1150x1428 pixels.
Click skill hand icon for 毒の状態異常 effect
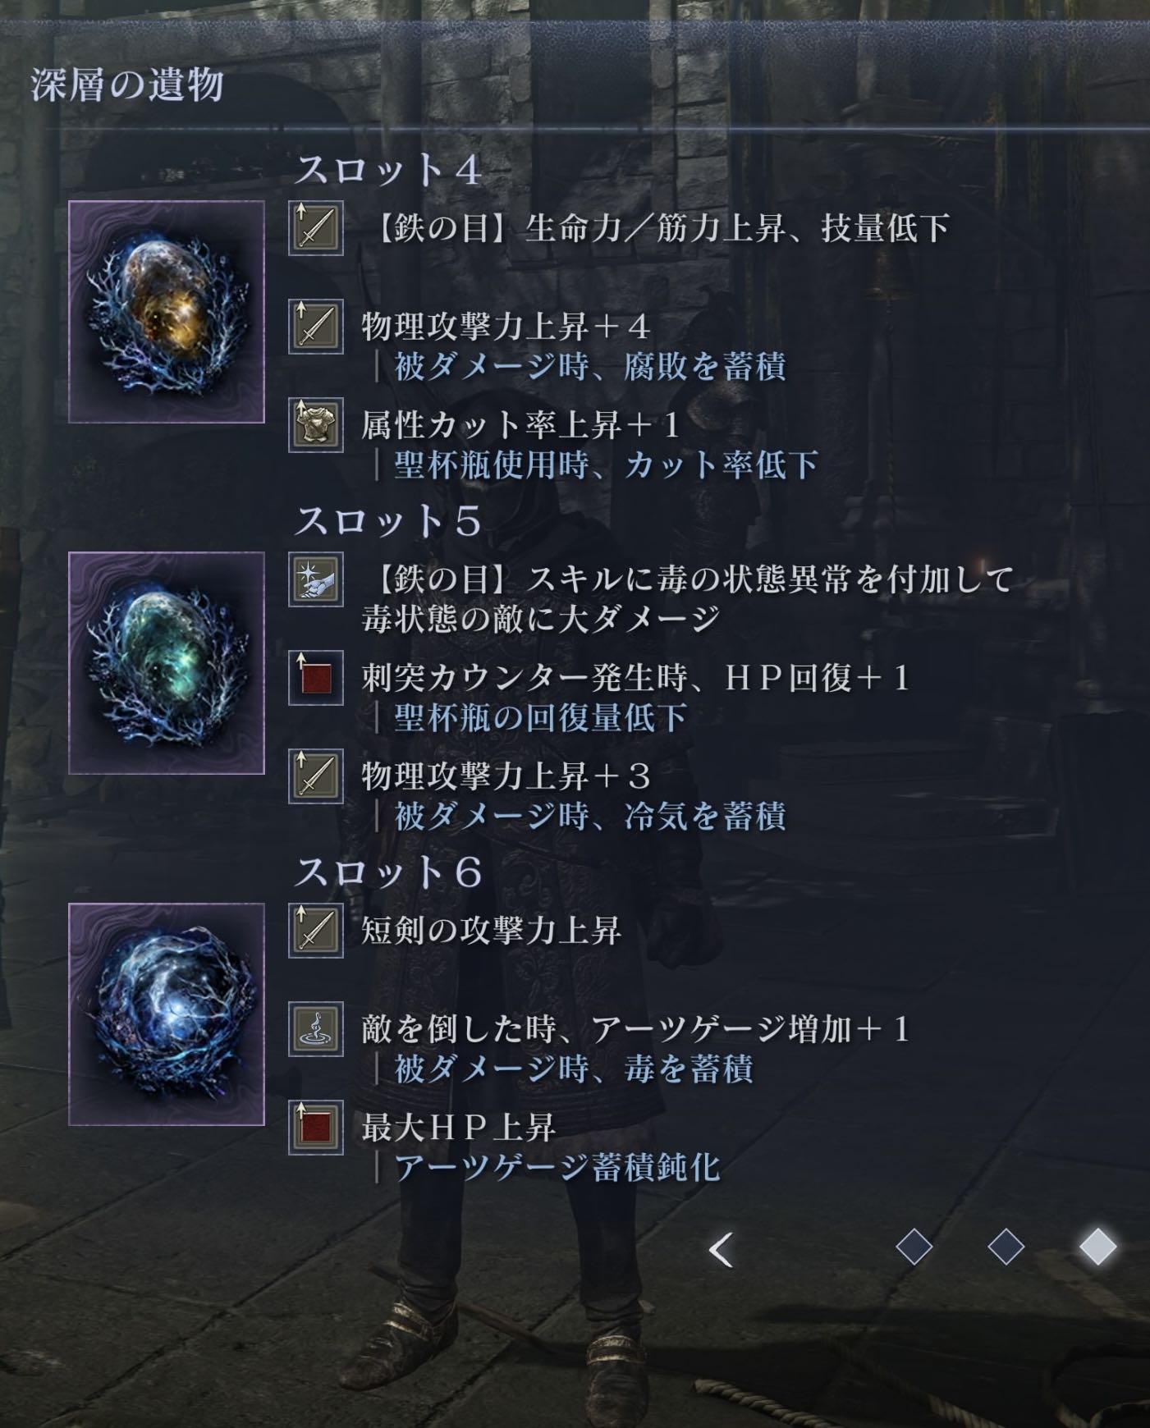tap(316, 579)
